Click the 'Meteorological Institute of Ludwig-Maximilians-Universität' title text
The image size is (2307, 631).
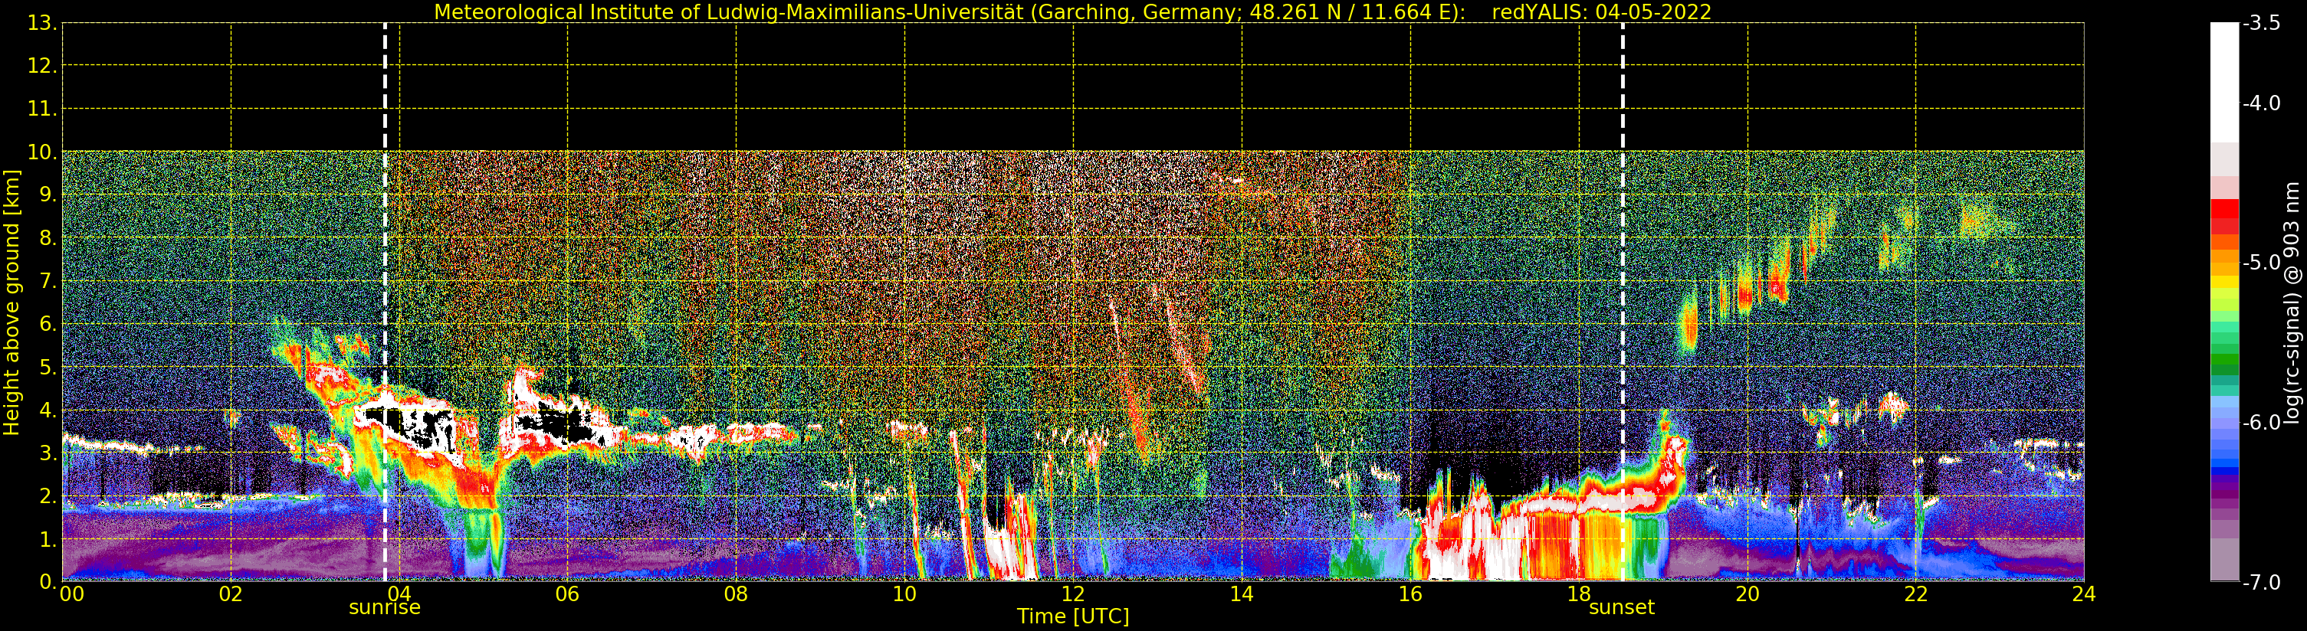(x=730, y=11)
